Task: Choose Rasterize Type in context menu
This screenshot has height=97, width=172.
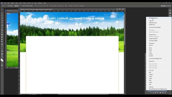Action: coord(152,35)
